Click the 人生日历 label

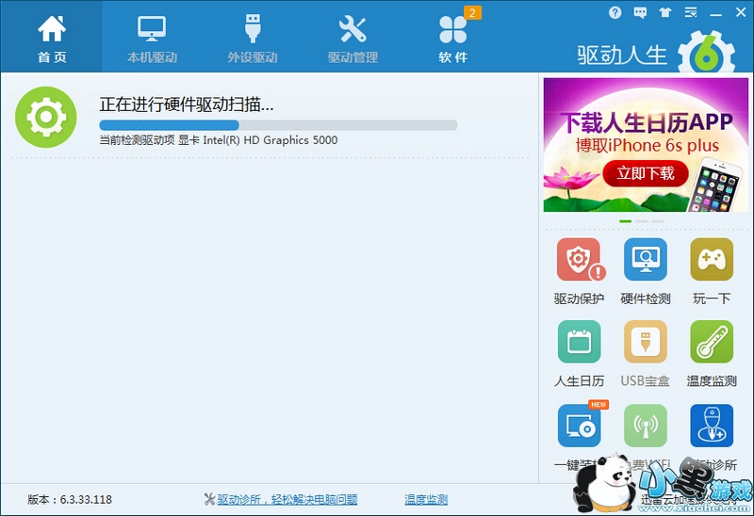pyautogui.click(x=579, y=381)
